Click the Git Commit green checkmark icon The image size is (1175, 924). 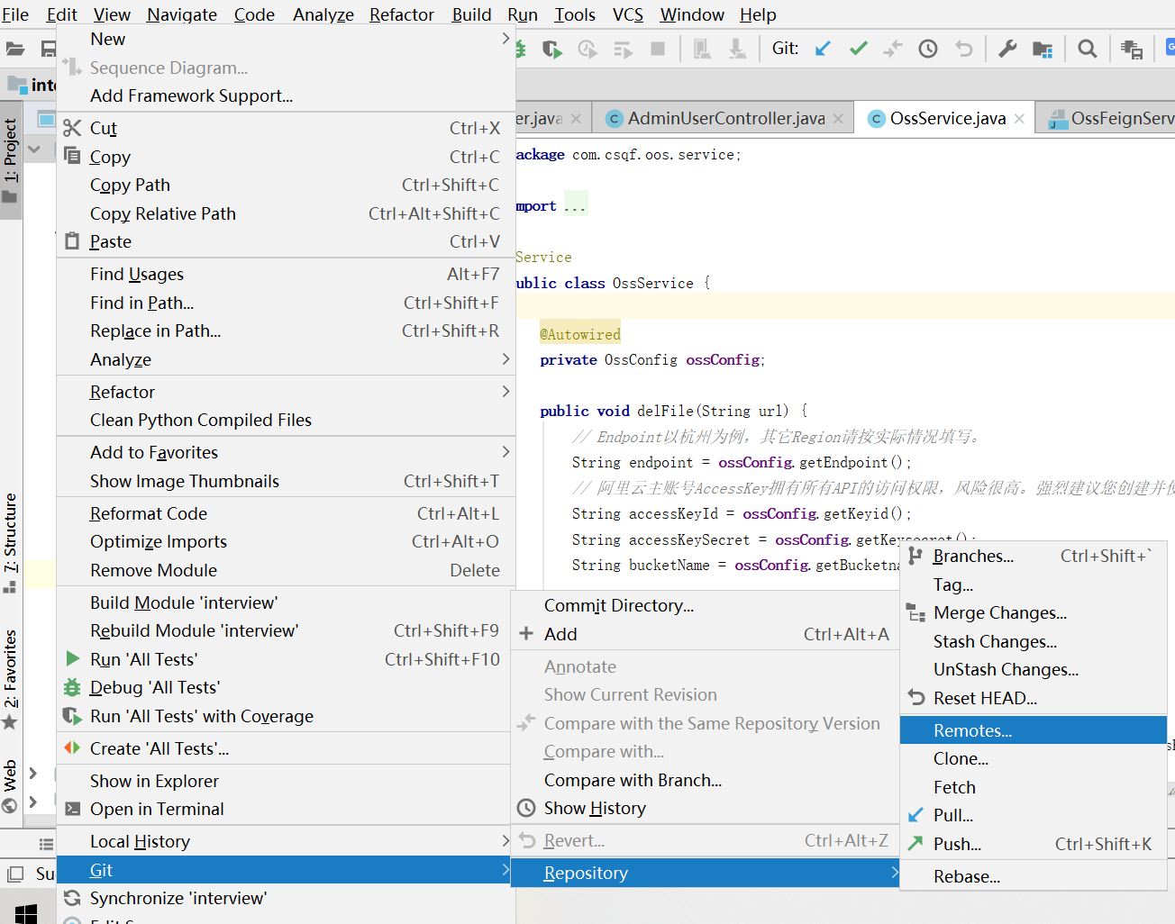(858, 49)
